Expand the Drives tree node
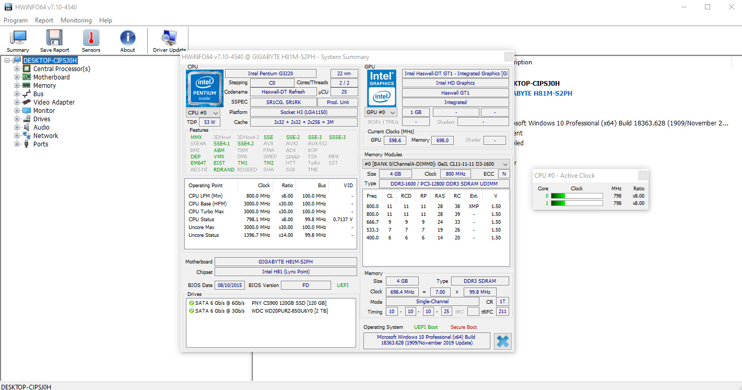 click(17, 119)
